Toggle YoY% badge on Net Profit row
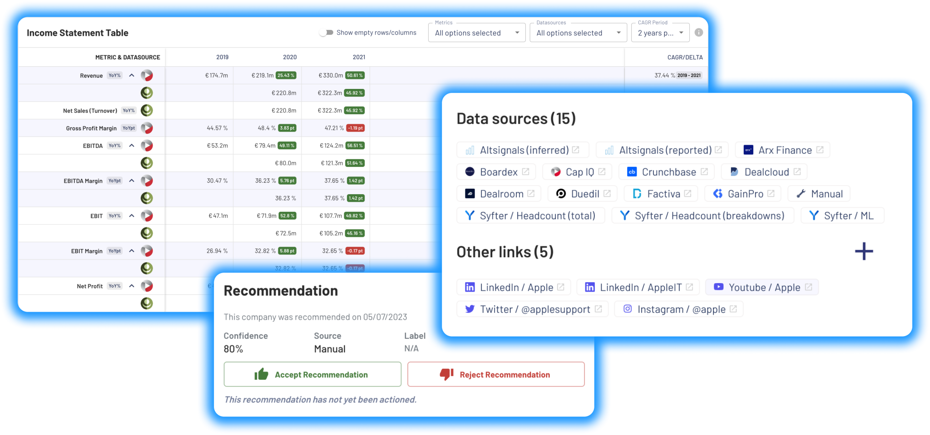The image size is (930, 435). pos(115,286)
